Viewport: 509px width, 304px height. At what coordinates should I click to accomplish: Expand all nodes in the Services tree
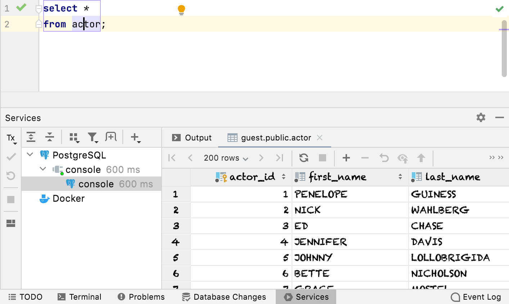click(31, 137)
